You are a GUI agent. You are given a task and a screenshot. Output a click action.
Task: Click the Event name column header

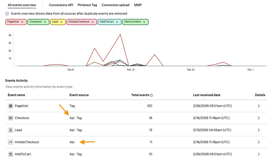(x=16, y=95)
